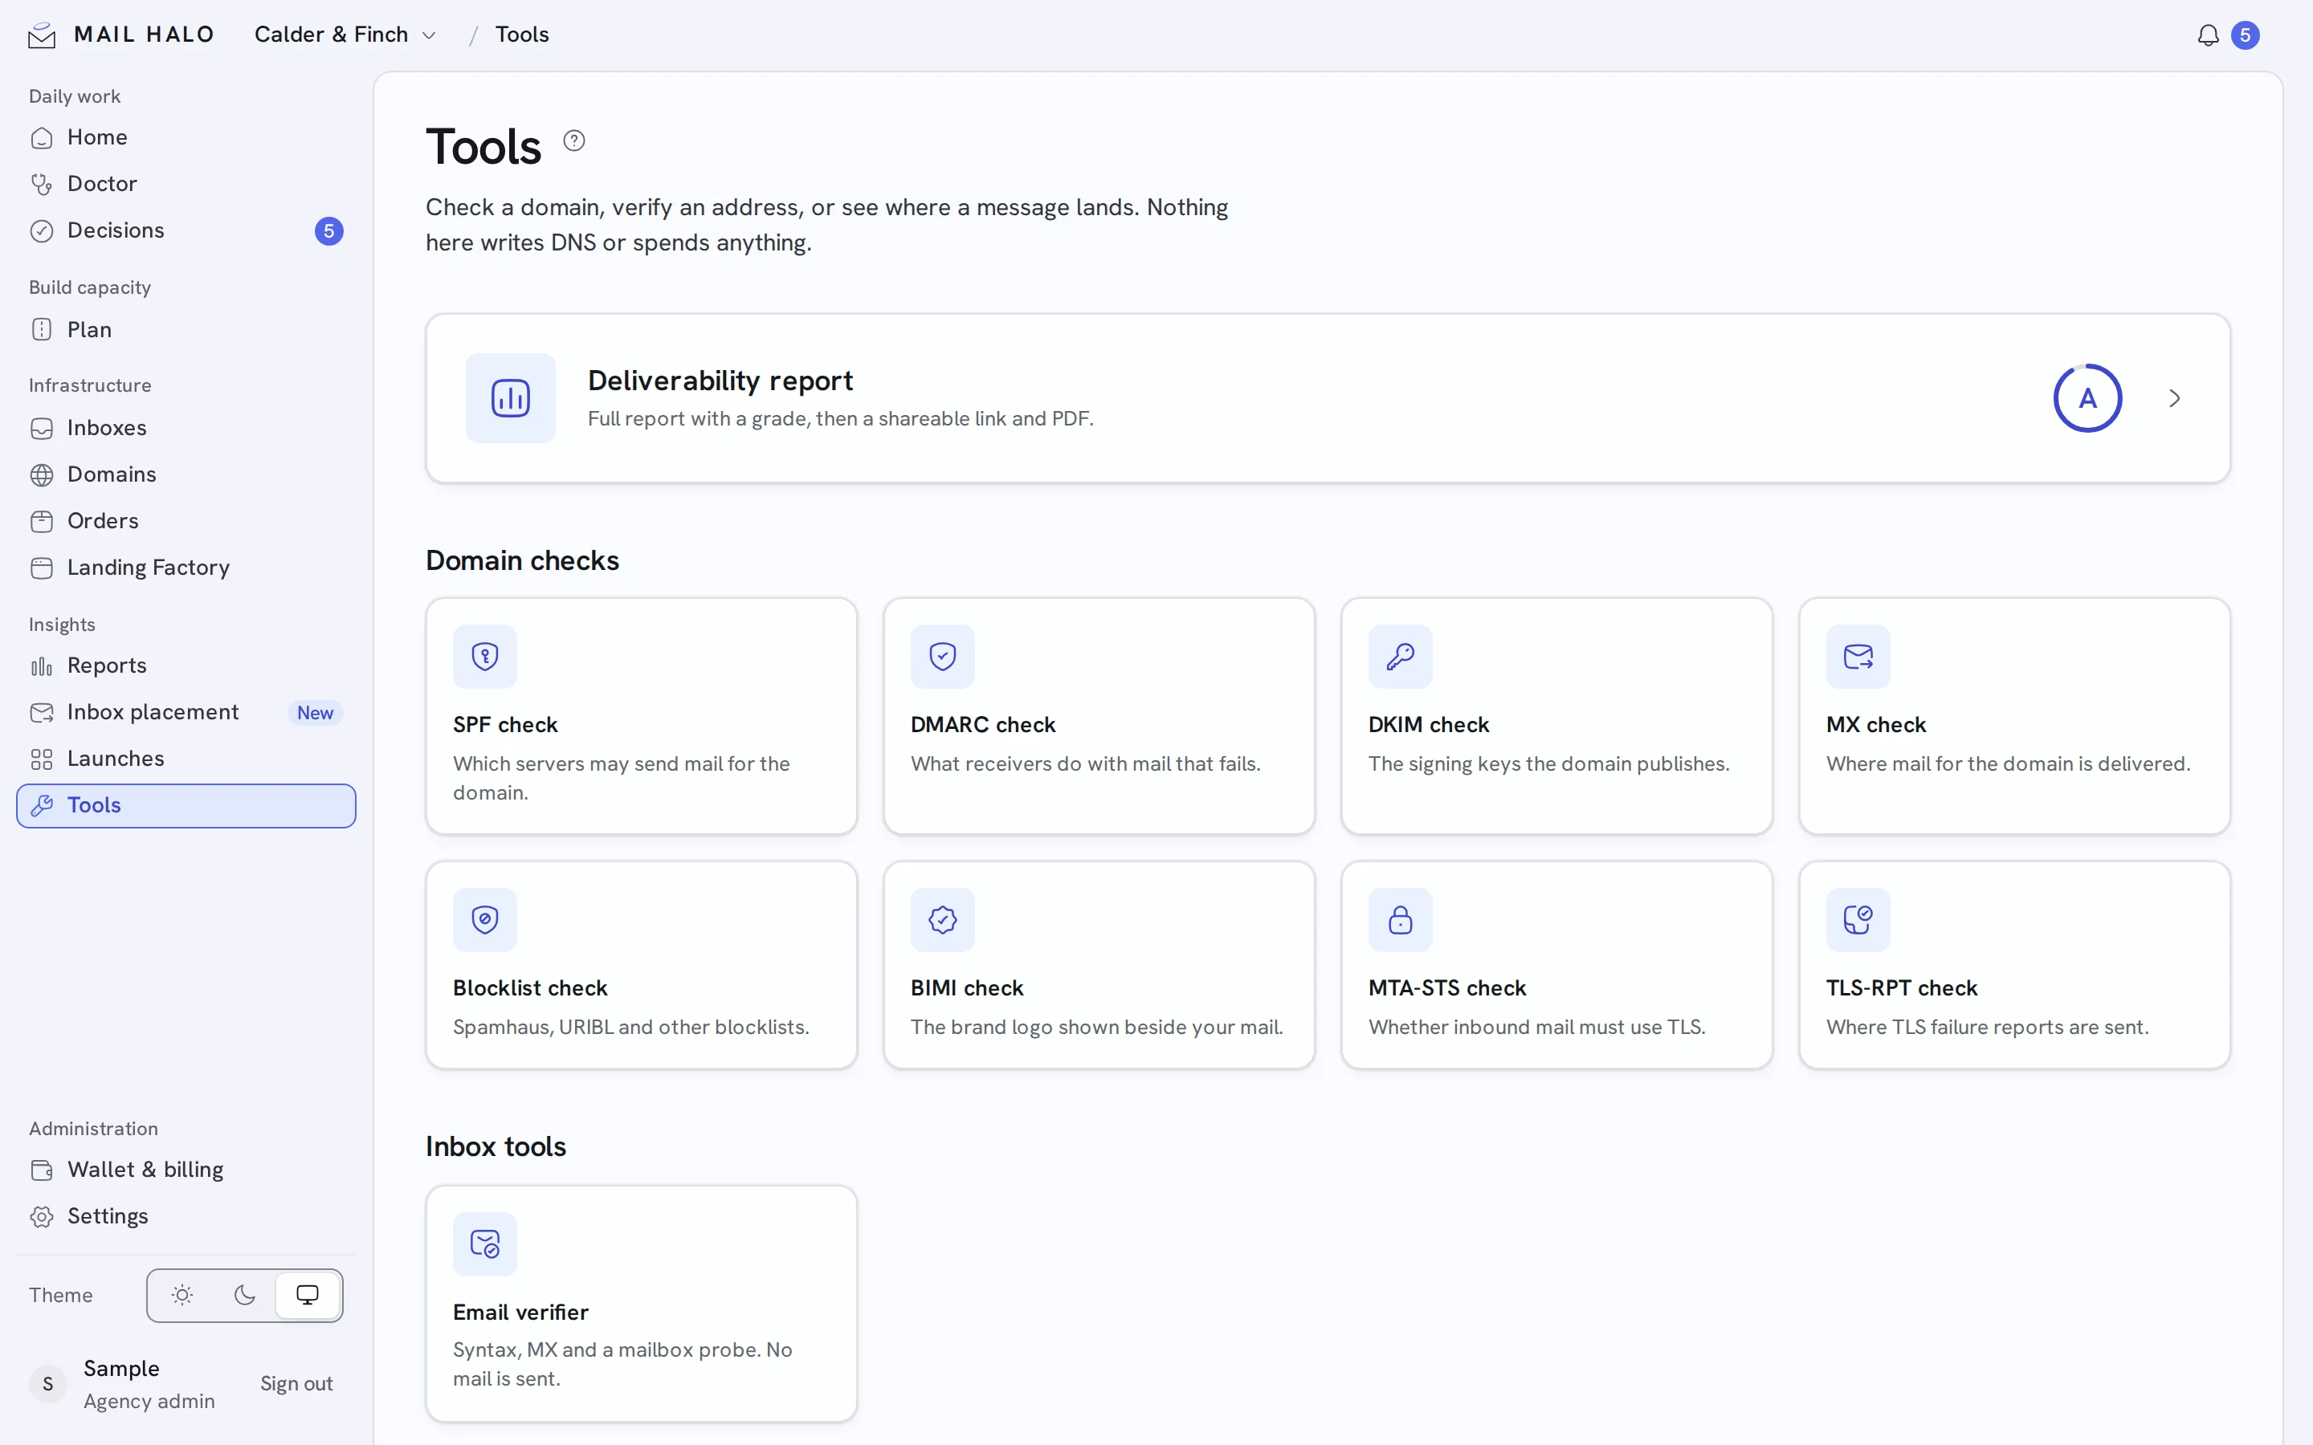
Task: Open the SPF check title
Action: tap(506, 724)
